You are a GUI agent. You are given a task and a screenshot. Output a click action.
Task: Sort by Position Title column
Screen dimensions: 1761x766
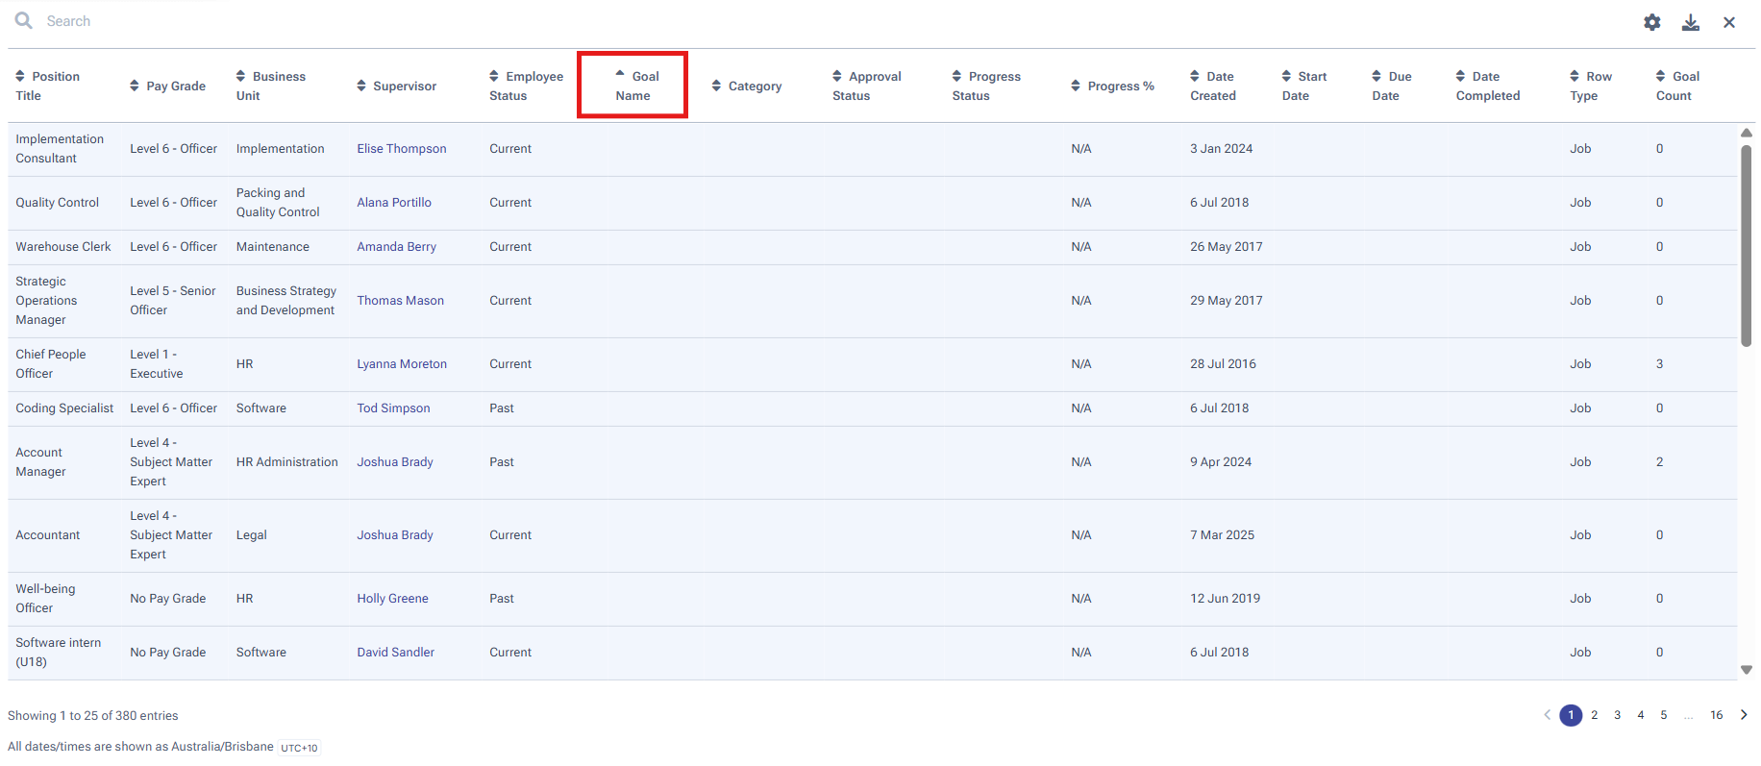tap(47, 86)
